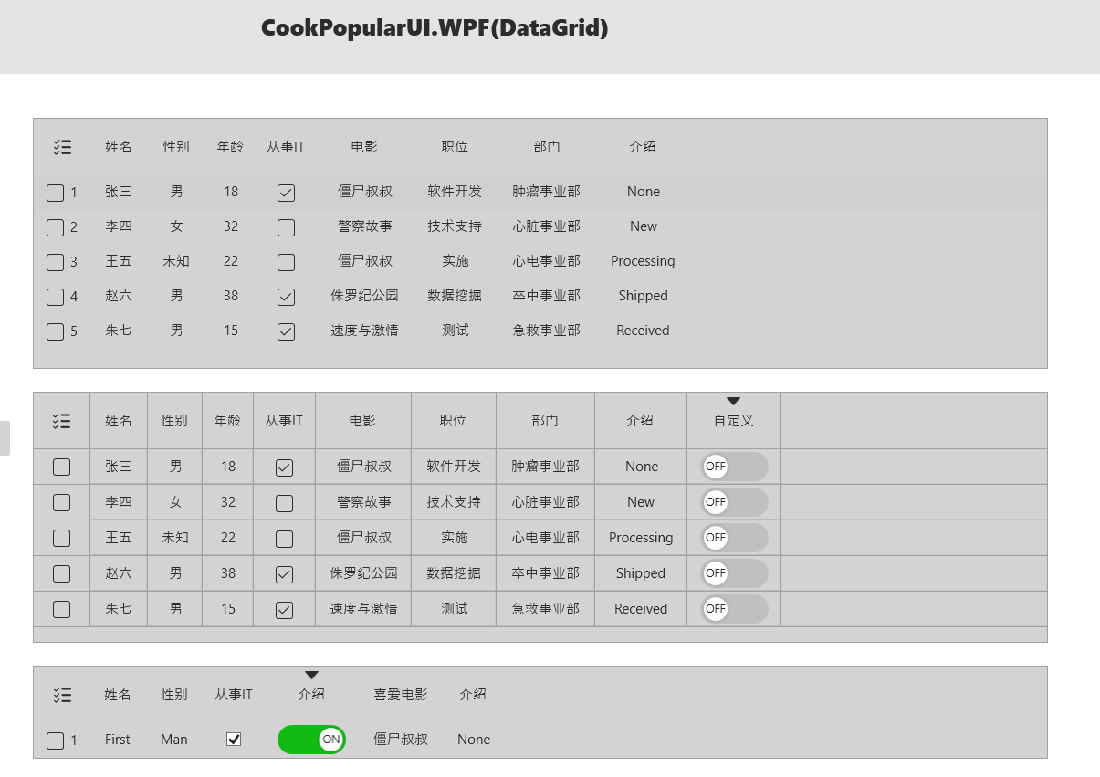Image resolution: width=1100 pixels, height=777 pixels.
Task: Check the row 2 checkbox beside 李四
Action: point(55,227)
